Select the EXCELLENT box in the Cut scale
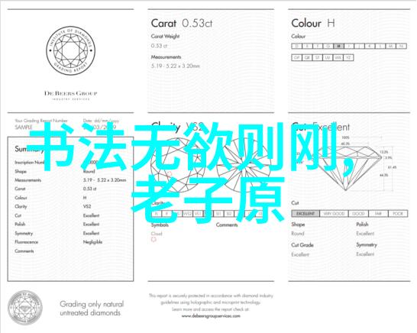The height and width of the screenshot is (333, 417). (x=305, y=214)
